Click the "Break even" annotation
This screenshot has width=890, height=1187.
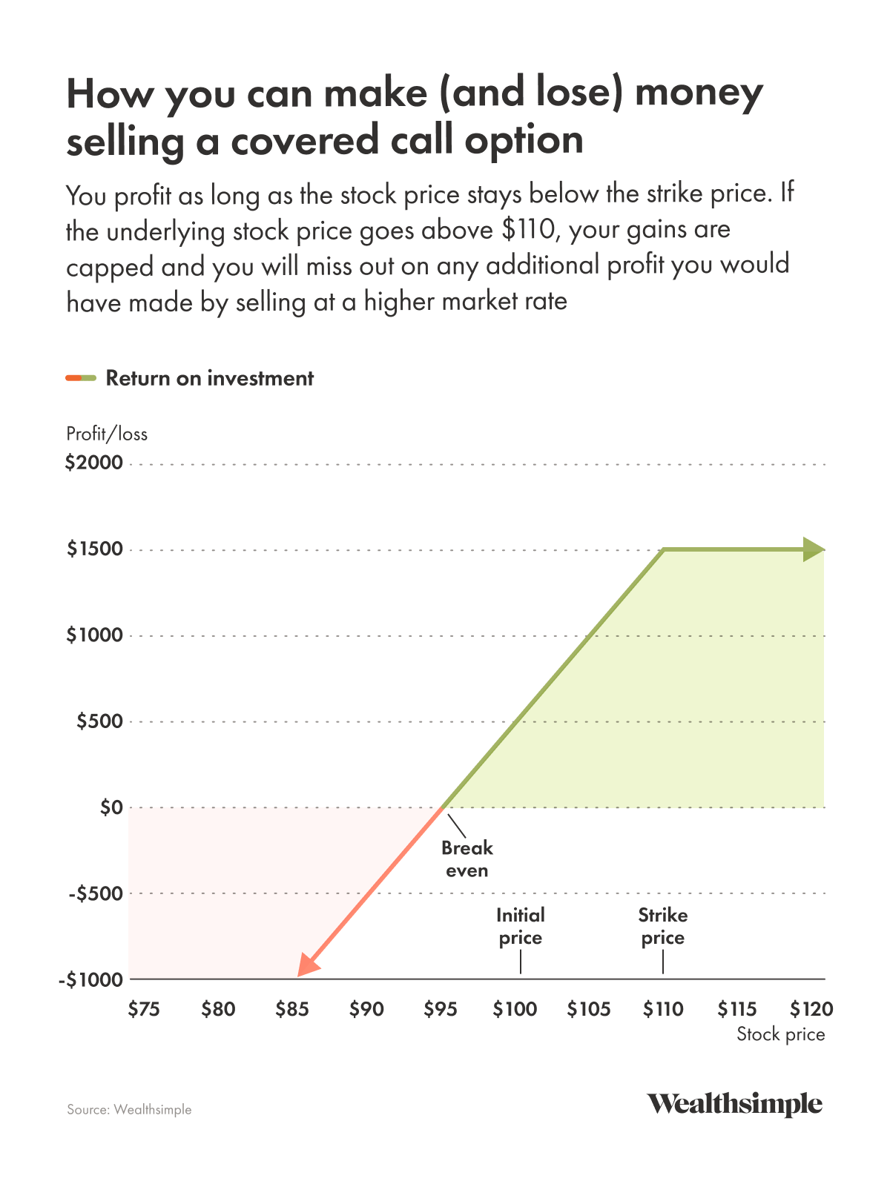pyautogui.click(x=467, y=859)
